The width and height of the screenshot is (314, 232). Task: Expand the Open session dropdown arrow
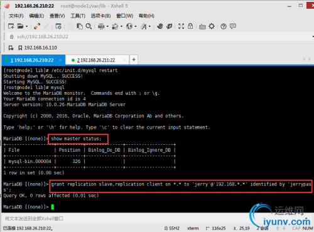26,26
